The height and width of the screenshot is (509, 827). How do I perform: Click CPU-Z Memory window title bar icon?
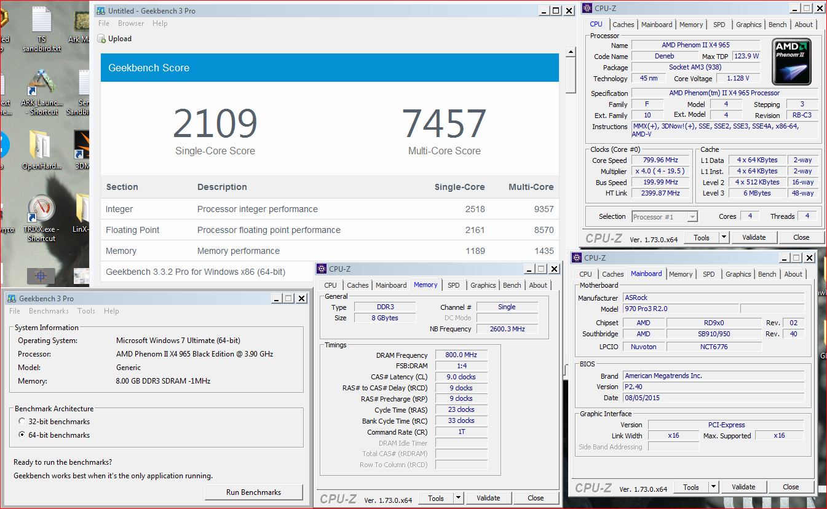coord(322,269)
